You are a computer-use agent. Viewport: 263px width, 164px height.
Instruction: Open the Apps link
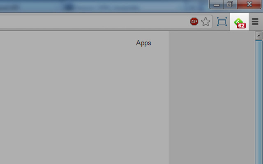[x=143, y=43]
